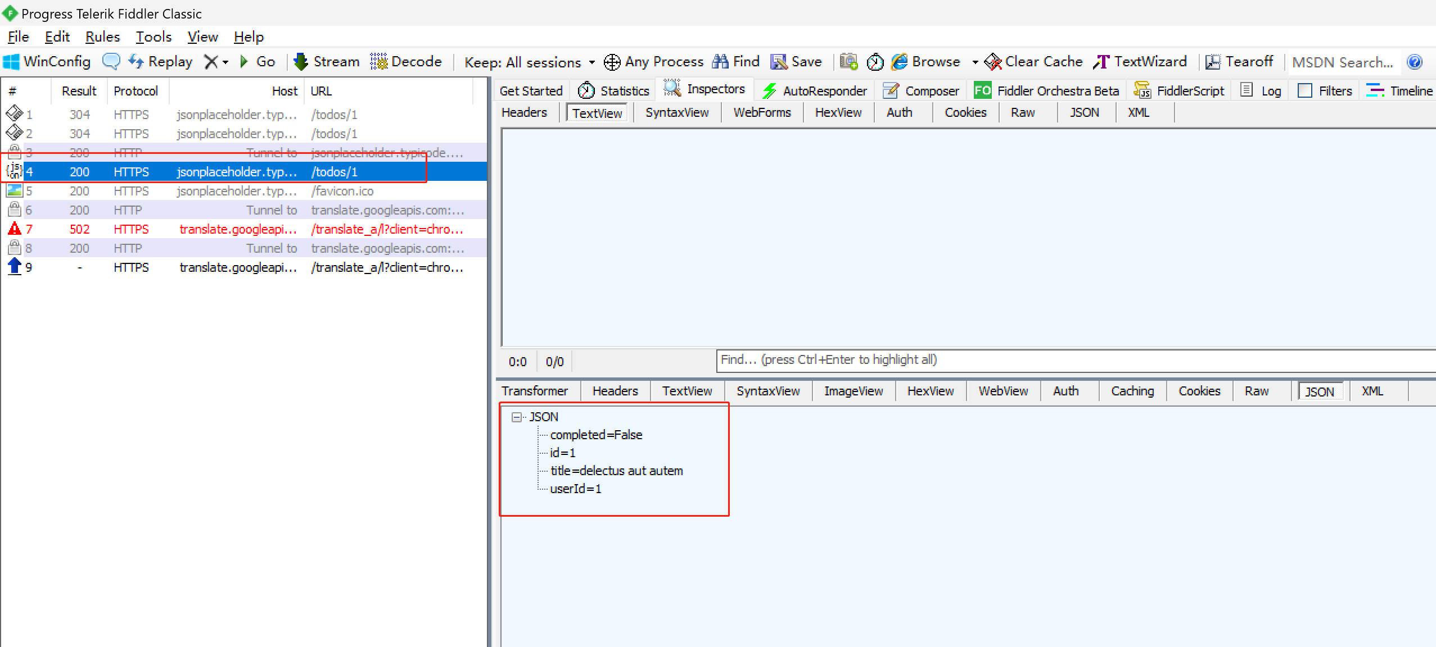The height and width of the screenshot is (647, 1436).
Task: Open the FiddlerScript tab
Action: click(x=1179, y=91)
